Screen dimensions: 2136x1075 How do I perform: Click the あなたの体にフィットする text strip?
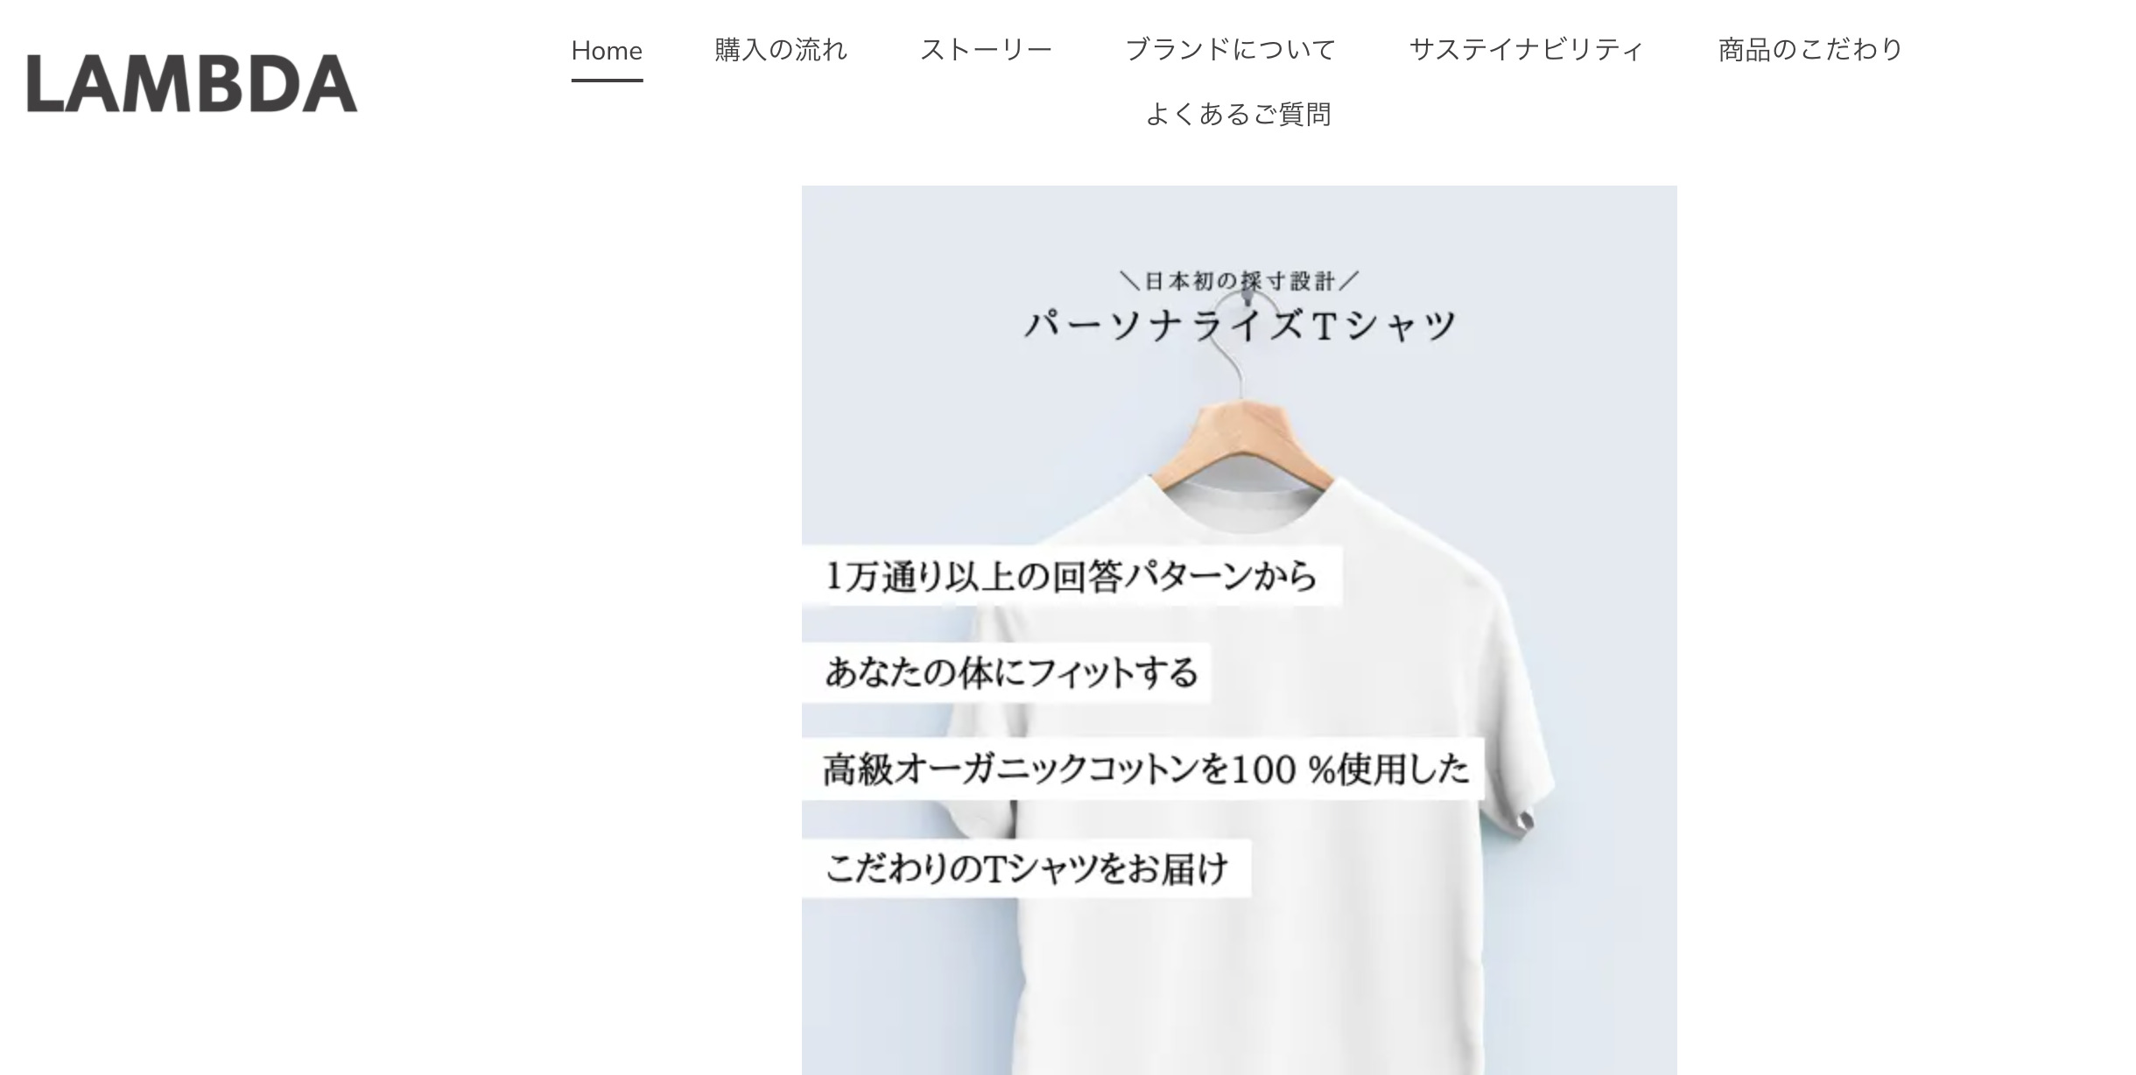tap(1007, 672)
